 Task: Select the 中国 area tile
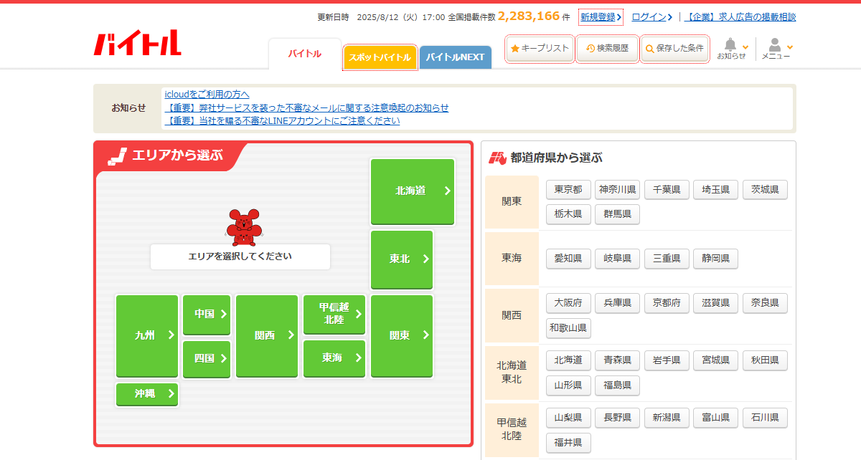(x=207, y=314)
